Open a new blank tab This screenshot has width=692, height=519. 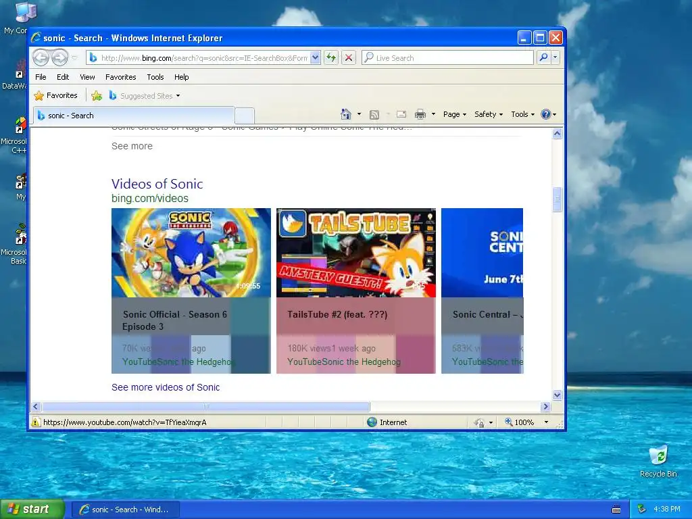(245, 116)
